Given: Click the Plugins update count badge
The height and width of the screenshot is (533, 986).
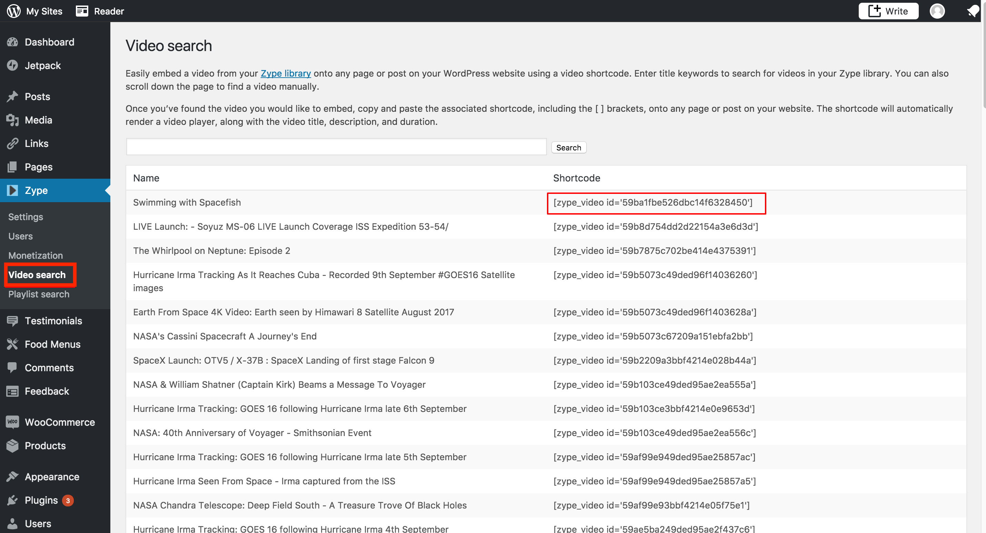Looking at the screenshot, I should [68, 501].
